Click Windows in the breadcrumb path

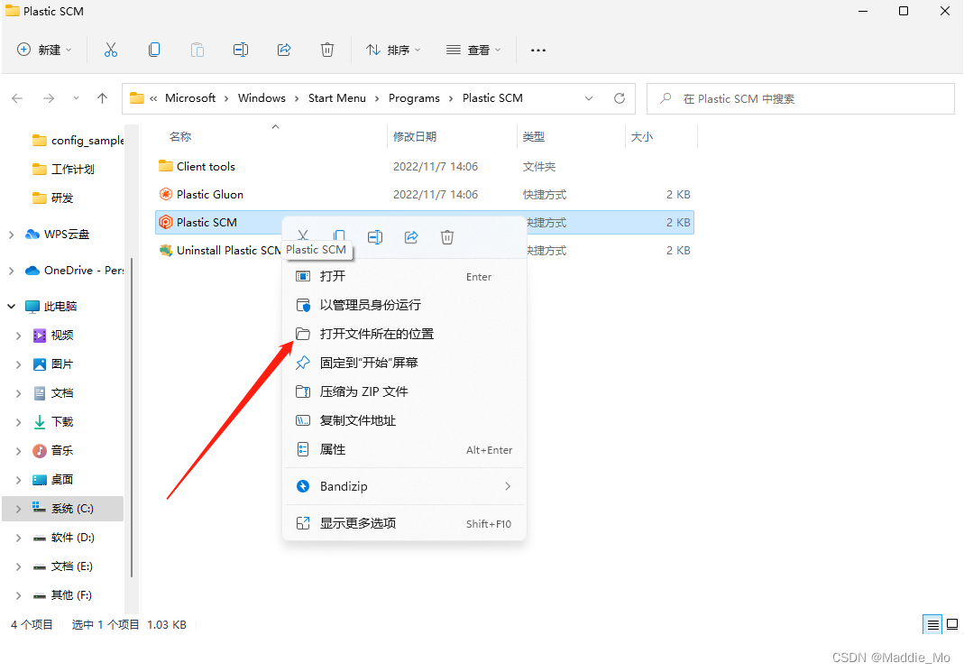(x=262, y=98)
